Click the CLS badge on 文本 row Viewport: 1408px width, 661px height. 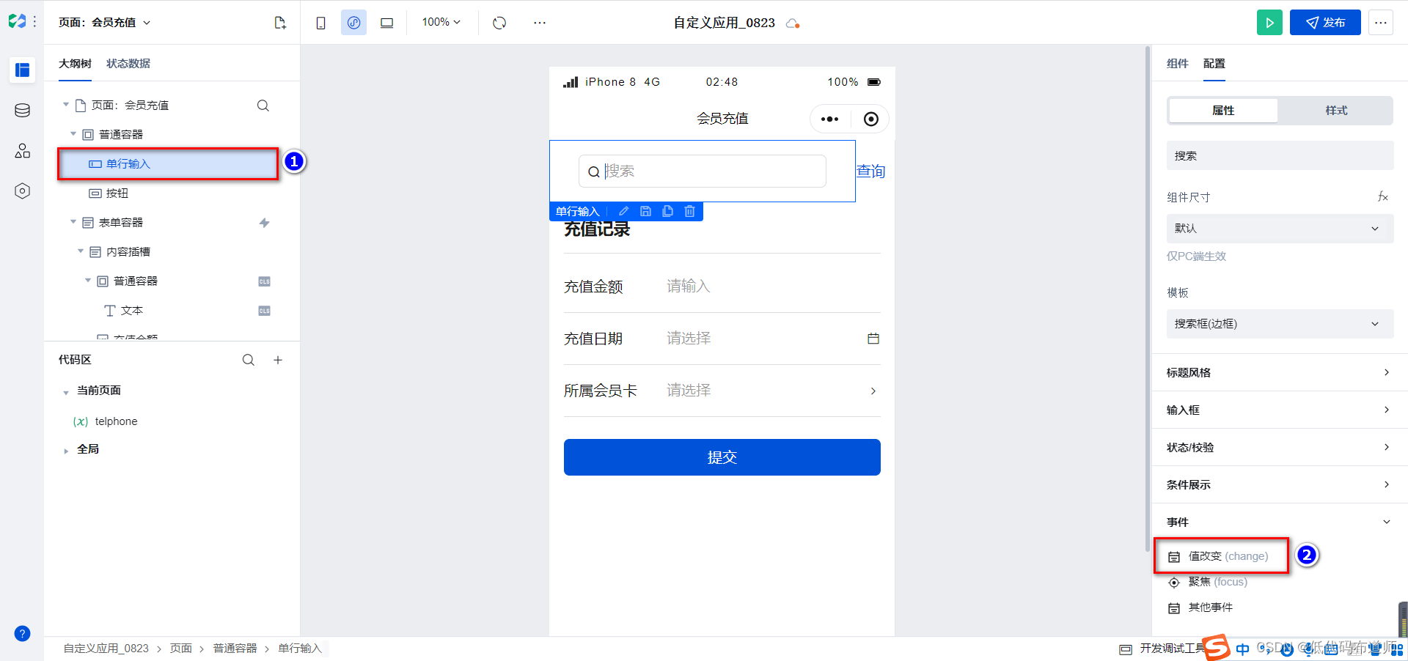pyautogui.click(x=265, y=311)
